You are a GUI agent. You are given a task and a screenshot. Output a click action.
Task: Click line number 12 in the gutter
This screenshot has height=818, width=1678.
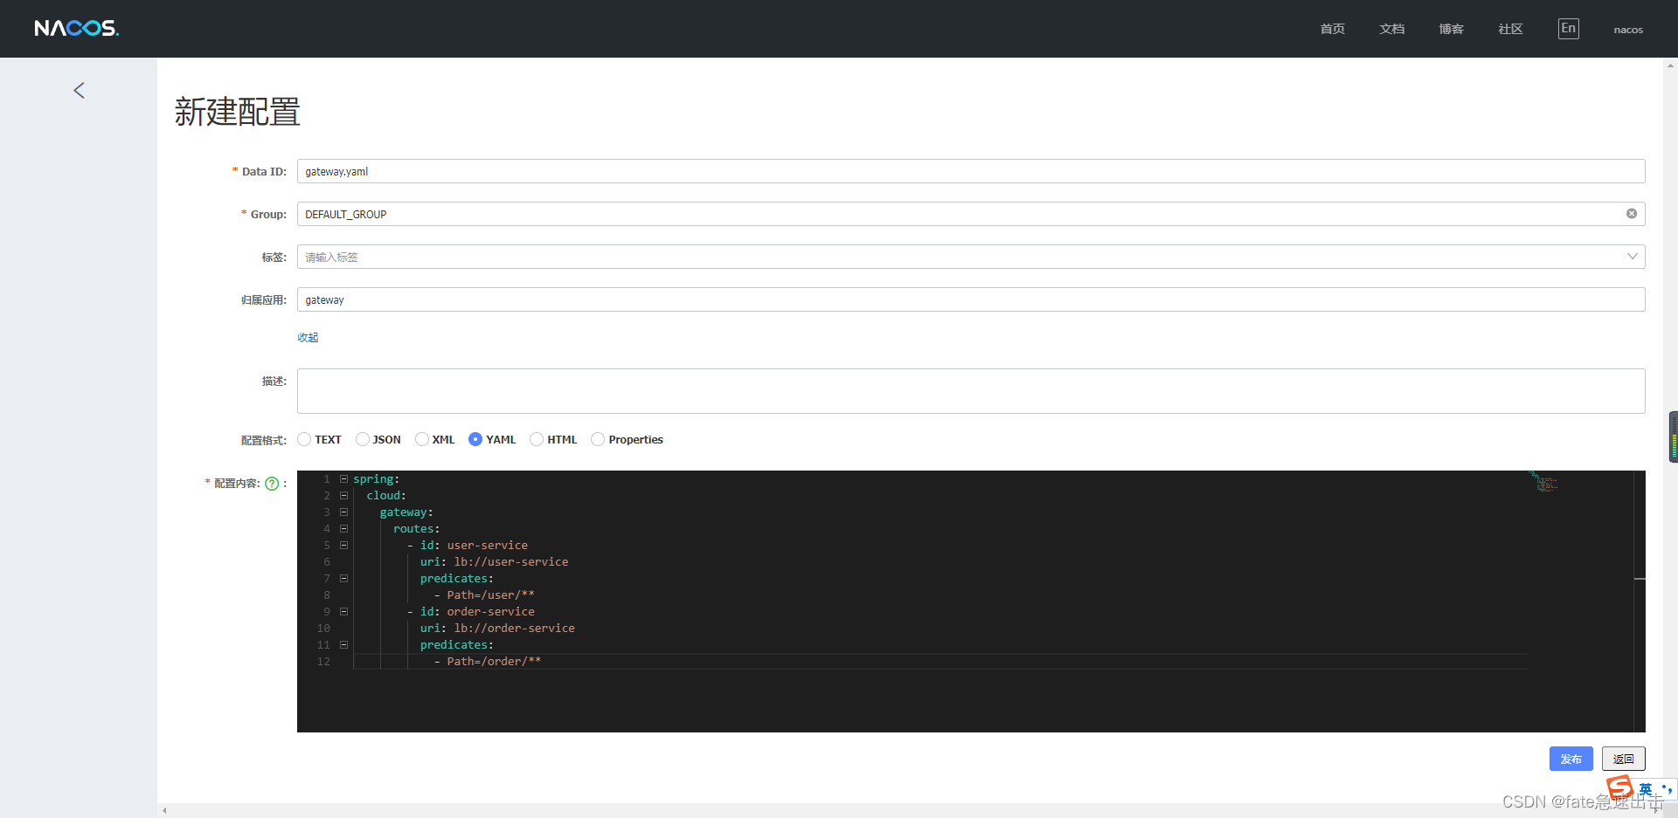pyautogui.click(x=323, y=662)
